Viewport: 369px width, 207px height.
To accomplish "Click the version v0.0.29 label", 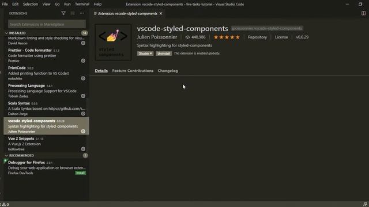I will coord(302,37).
